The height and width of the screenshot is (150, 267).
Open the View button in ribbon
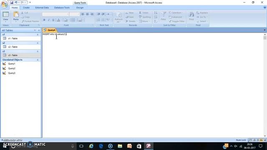point(5,17)
